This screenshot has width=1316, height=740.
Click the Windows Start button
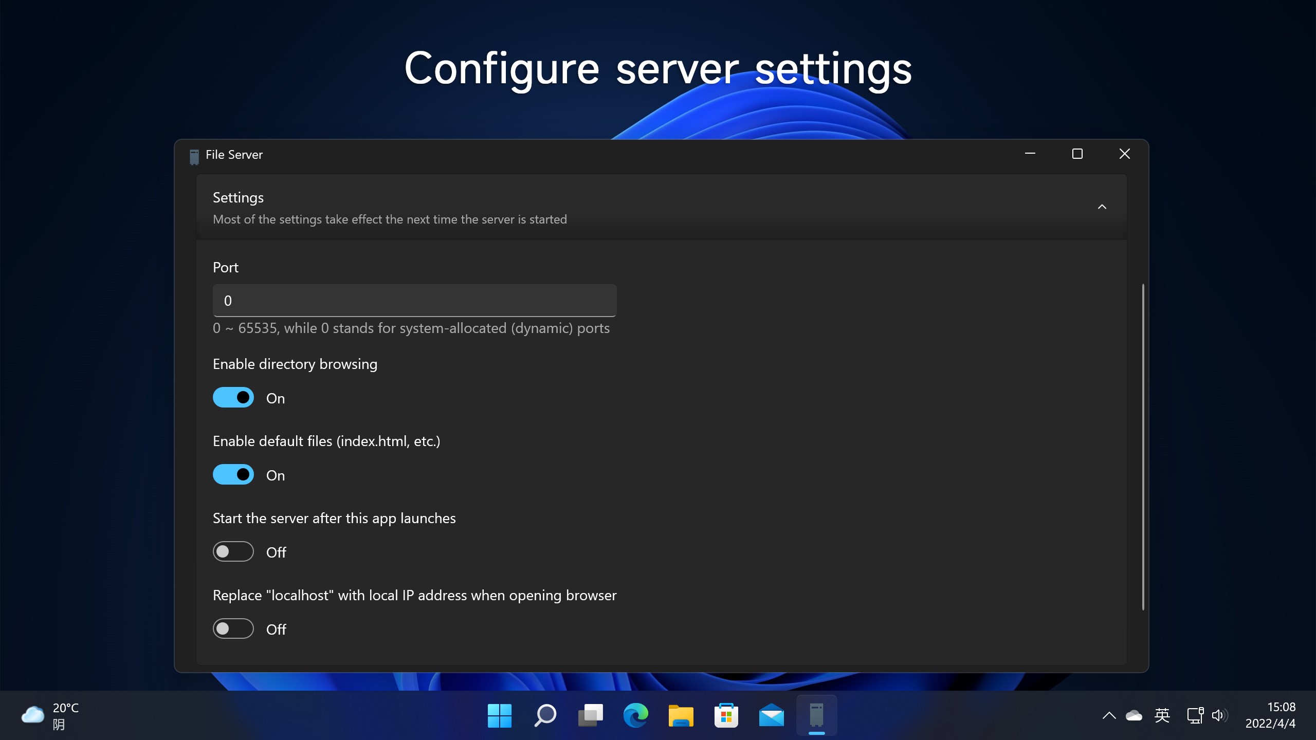tap(499, 715)
